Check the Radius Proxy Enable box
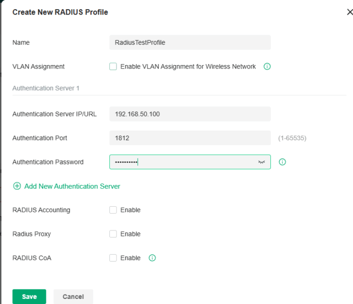This screenshot has width=353, height=304. point(113,234)
